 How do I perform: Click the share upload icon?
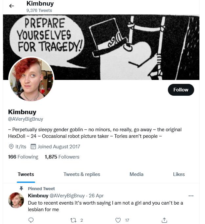(x=164, y=220)
